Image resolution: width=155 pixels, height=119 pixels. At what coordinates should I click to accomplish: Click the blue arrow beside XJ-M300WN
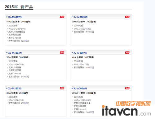[7, 17]
